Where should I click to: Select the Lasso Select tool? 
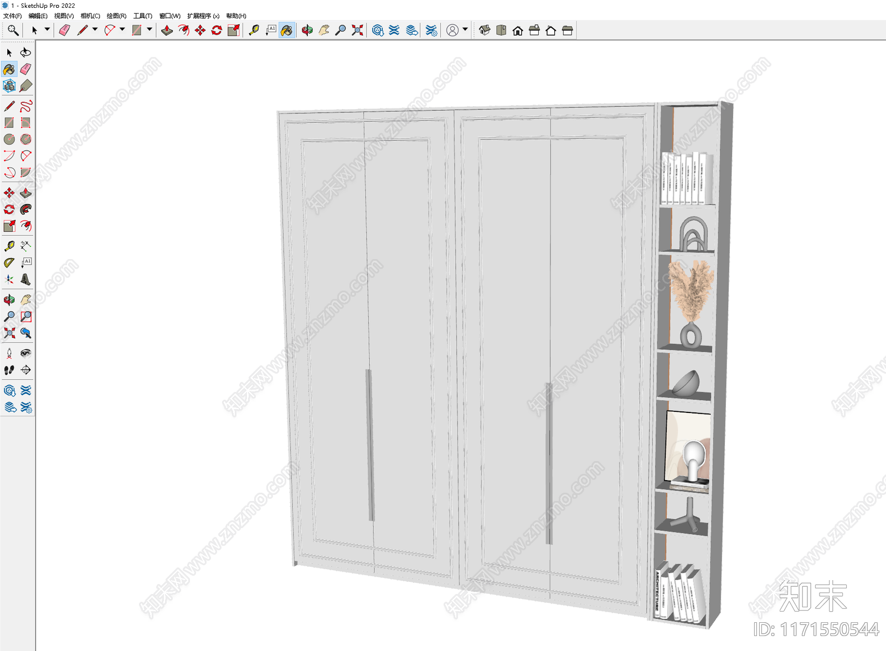25,53
